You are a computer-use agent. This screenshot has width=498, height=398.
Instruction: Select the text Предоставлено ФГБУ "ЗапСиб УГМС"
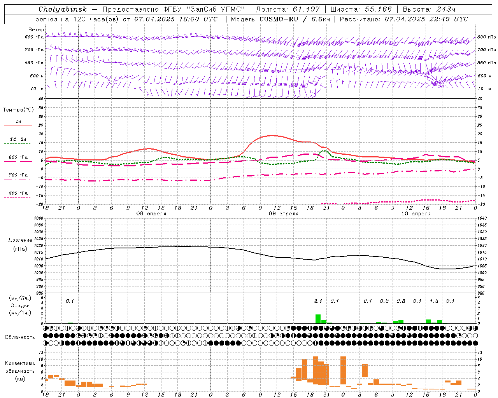coord(174,9)
